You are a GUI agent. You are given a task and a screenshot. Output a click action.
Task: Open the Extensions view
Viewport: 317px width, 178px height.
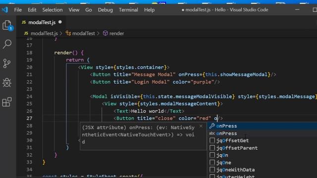[x=7, y=102]
